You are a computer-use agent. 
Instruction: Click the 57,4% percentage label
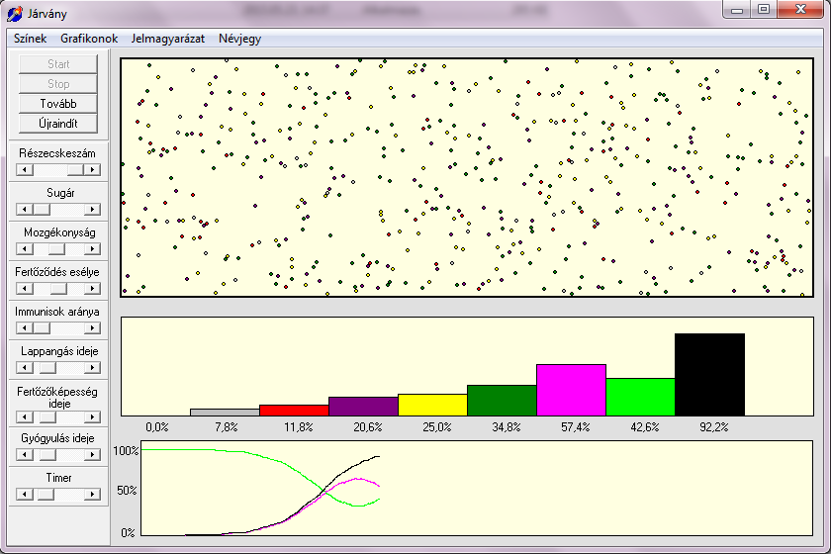click(576, 427)
